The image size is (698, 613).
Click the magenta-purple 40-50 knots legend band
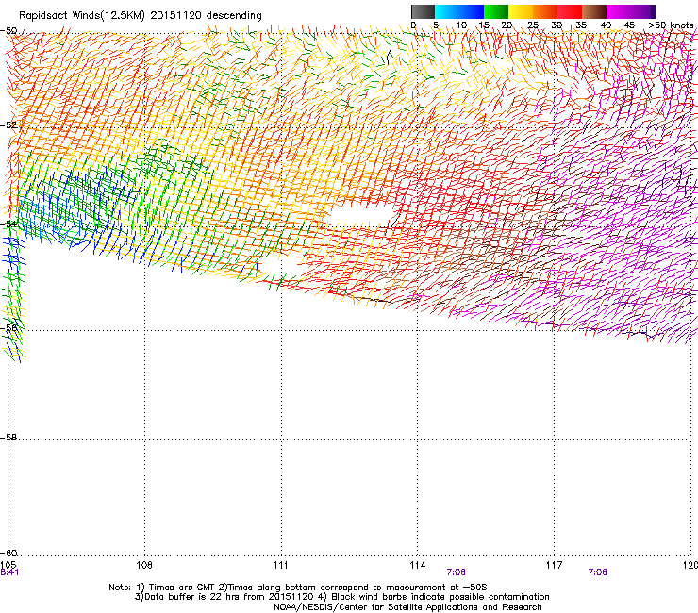pyautogui.click(x=631, y=11)
